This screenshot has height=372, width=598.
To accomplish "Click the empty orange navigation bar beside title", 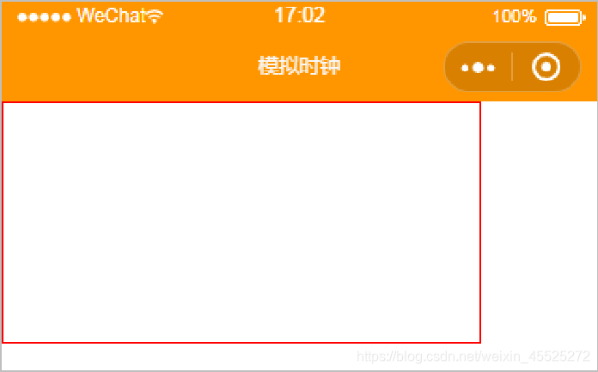I will click(x=130, y=67).
